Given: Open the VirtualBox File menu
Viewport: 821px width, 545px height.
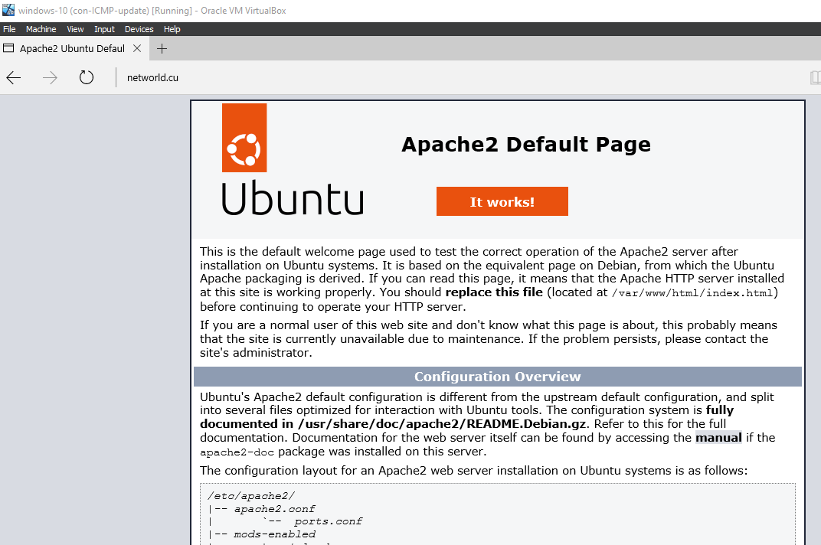Looking at the screenshot, I should point(9,29).
